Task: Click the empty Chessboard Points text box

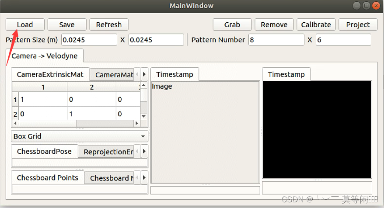Action: click(80, 189)
